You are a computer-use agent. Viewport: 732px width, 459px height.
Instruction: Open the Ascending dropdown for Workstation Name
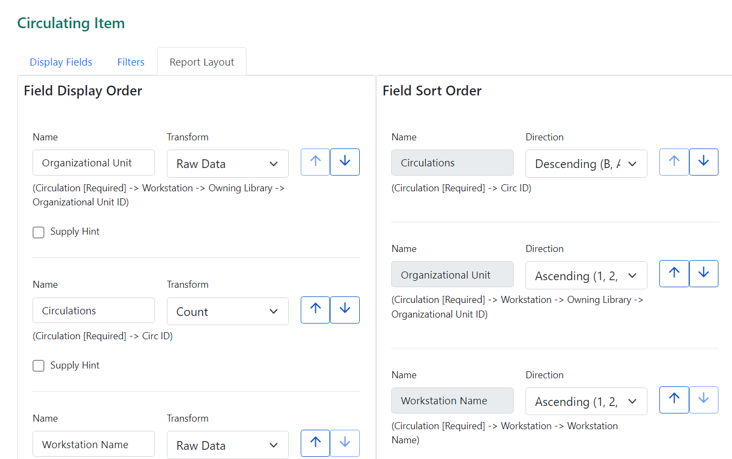pos(586,401)
